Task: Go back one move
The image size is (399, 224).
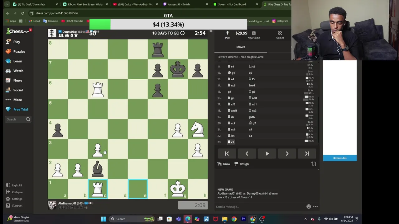Action: pyautogui.click(x=247, y=153)
